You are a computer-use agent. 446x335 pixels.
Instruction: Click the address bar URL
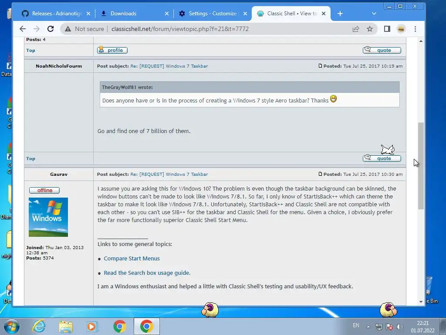point(180,29)
